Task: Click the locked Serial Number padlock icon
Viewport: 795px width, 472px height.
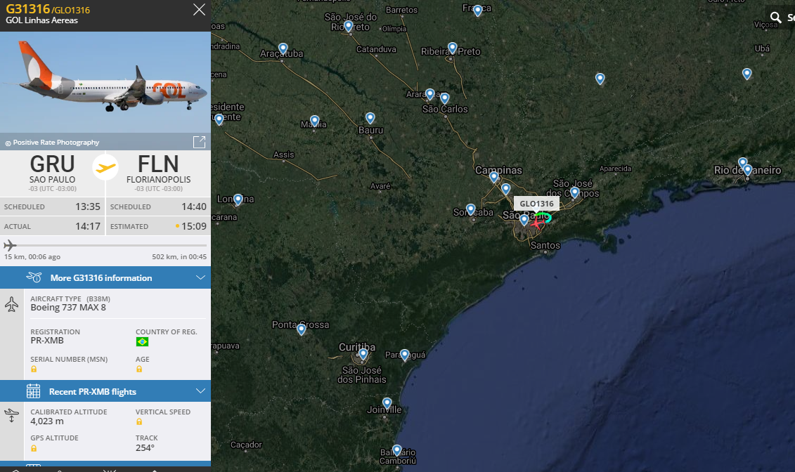Action: pos(34,369)
